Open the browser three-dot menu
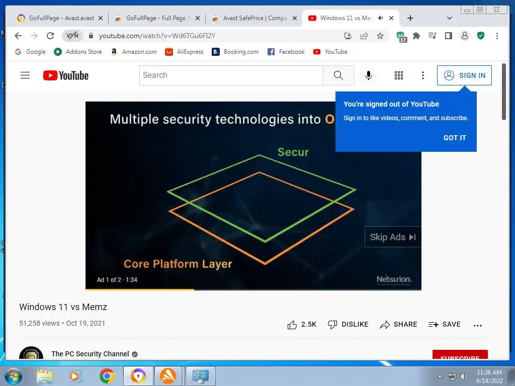The width and height of the screenshot is (515, 386). tap(497, 36)
